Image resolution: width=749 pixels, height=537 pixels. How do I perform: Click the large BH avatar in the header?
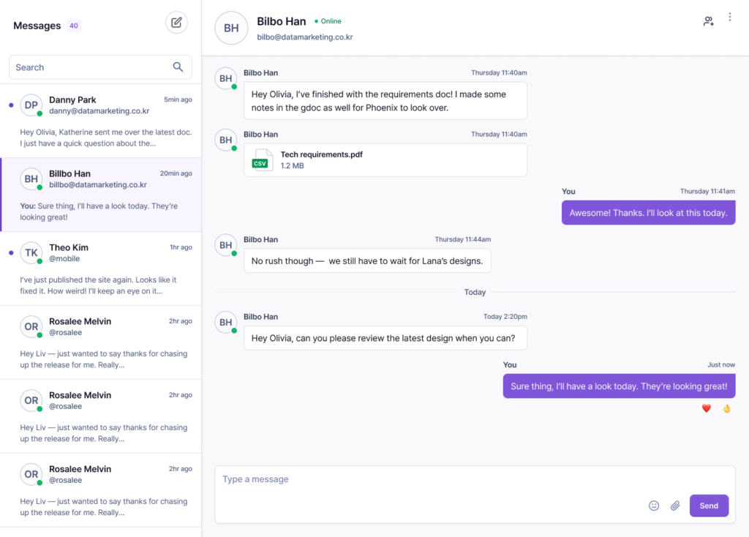tap(231, 29)
